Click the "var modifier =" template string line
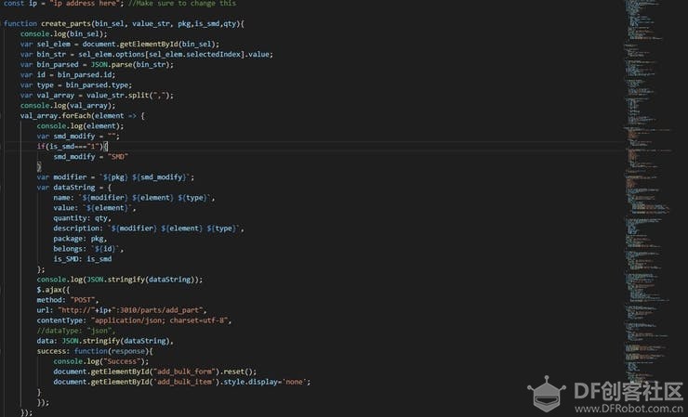The image size is (688, 417). click(x=115, y=177)
